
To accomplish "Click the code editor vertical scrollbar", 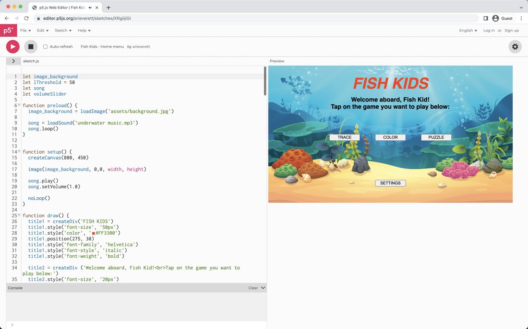I will point(265,80).
